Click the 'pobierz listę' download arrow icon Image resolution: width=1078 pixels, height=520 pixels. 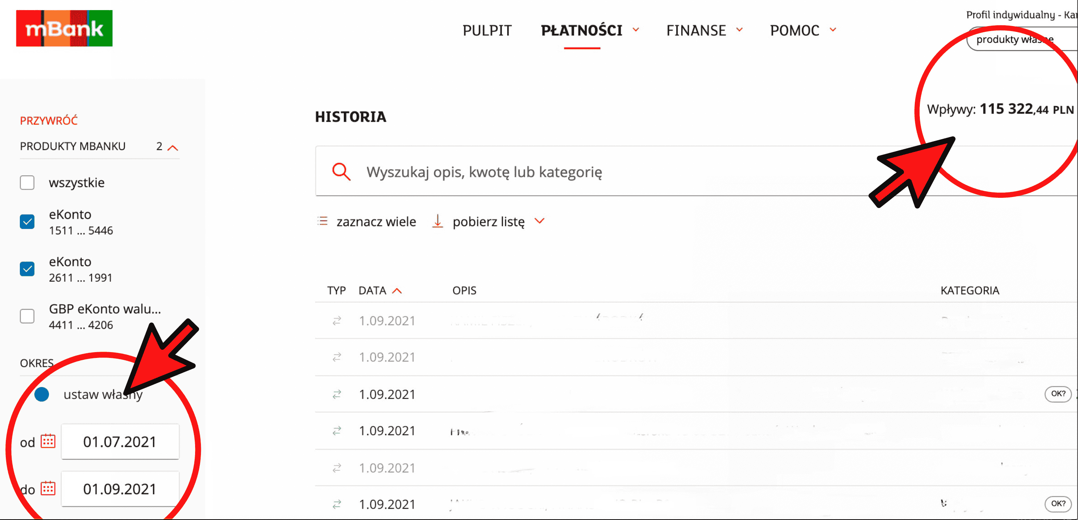[437, 221]
